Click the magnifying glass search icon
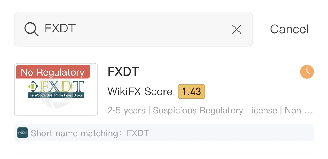 pos(31,29)
